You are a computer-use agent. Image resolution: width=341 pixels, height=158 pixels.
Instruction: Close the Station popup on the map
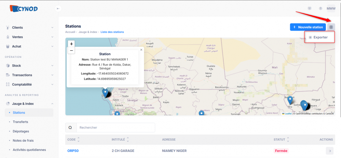(141, 50)
